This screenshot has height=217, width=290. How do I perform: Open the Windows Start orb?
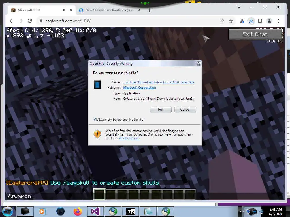[7, 211]
